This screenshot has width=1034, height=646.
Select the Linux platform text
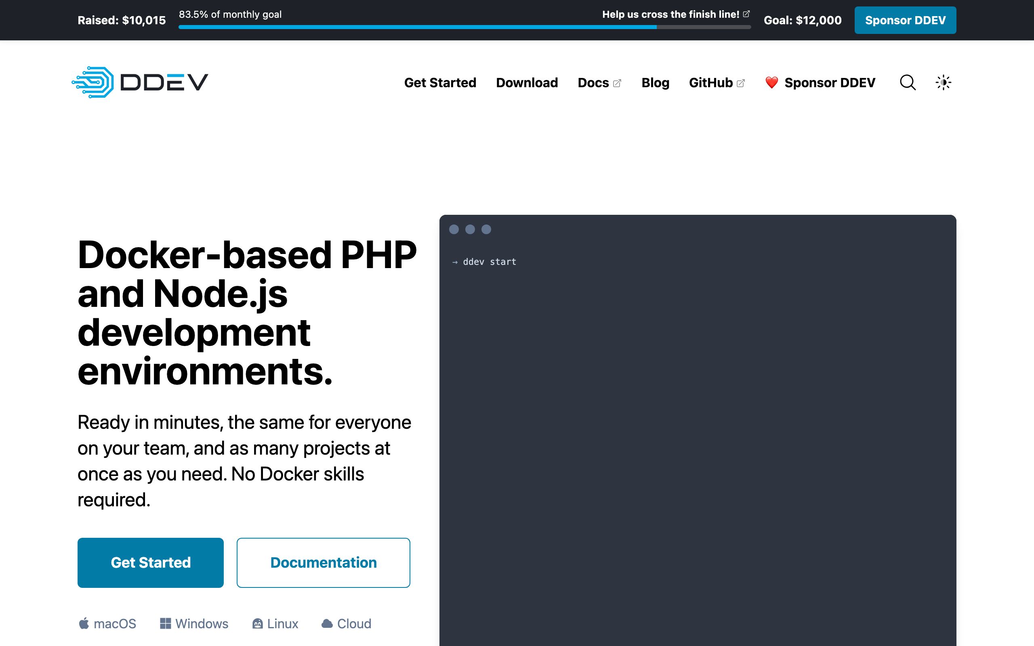pyautogui.click(x=282, y=623)
